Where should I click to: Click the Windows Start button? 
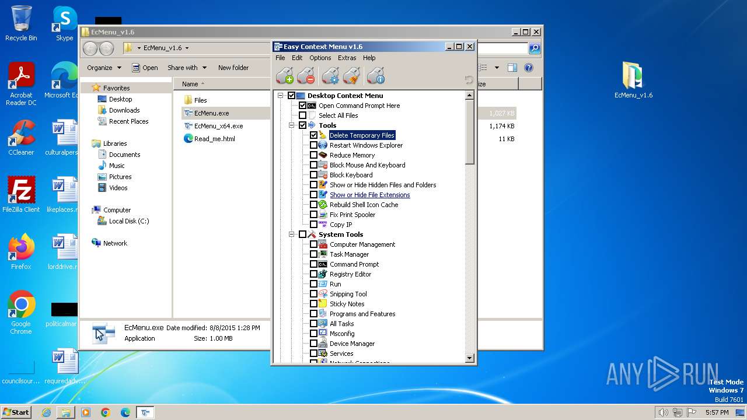pos(16,412)
